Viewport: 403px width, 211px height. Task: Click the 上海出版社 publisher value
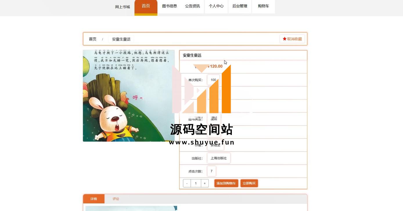tap(219, 158)
